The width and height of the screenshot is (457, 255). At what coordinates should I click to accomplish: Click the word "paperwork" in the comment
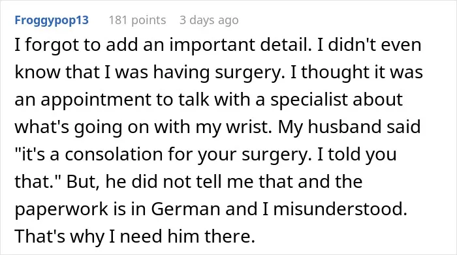[x=61, y=209]
